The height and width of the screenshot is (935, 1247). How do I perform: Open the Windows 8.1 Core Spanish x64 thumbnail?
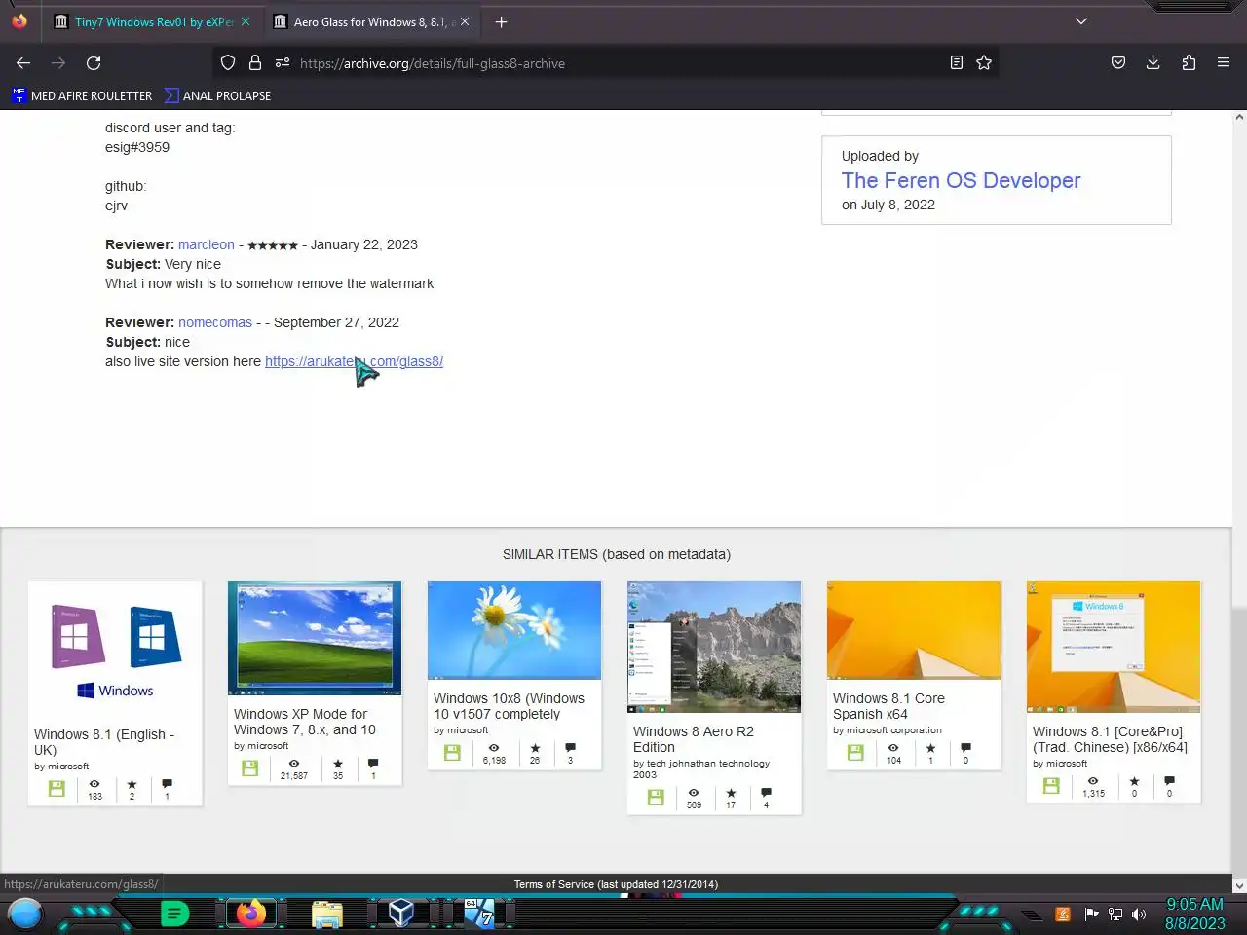click(x=914, y=630)
